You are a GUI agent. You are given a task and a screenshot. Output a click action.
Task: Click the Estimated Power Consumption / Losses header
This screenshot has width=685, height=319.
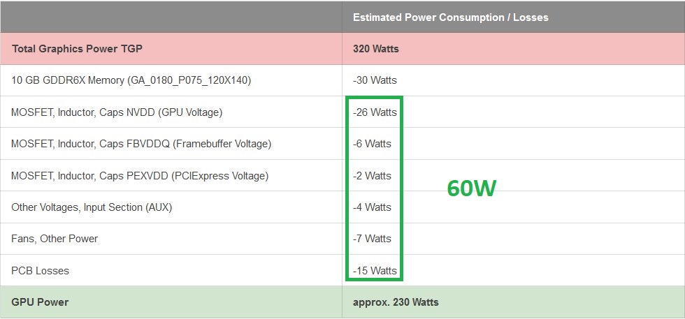[450, 17]
